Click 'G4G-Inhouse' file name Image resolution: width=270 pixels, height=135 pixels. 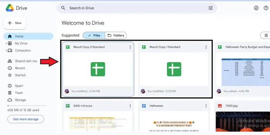pos(83,106)
